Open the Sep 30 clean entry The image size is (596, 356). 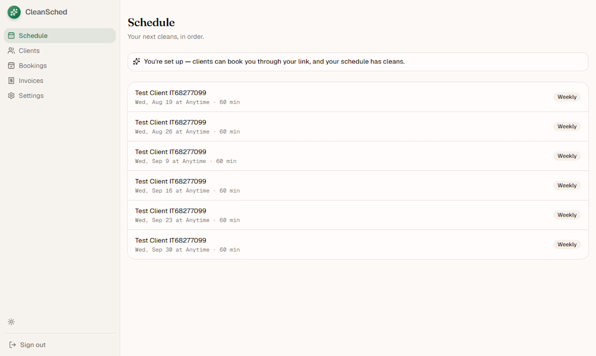pos(358,245)
